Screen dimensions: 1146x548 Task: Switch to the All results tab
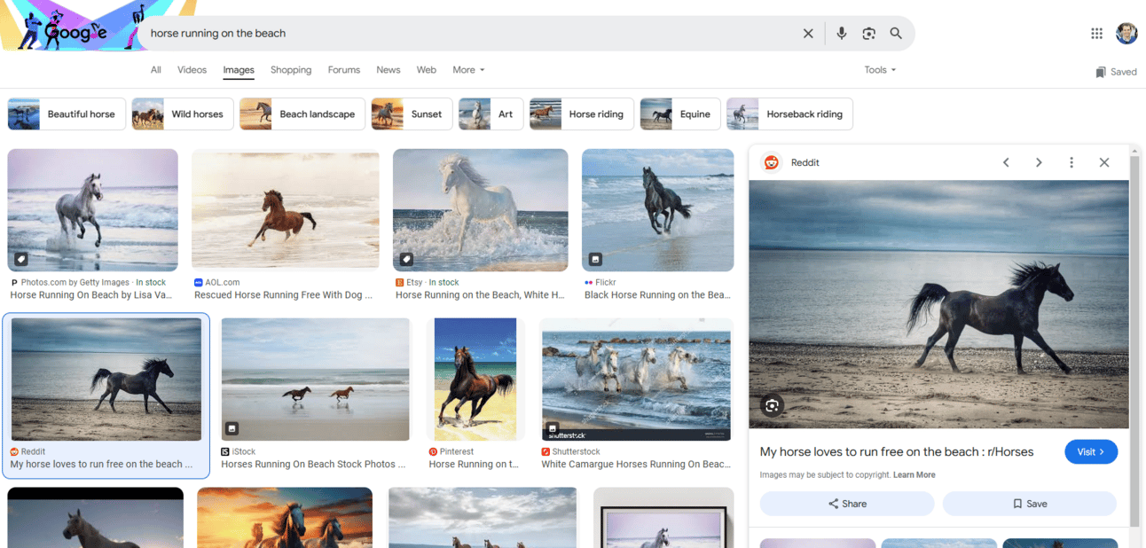click(156, 70)
